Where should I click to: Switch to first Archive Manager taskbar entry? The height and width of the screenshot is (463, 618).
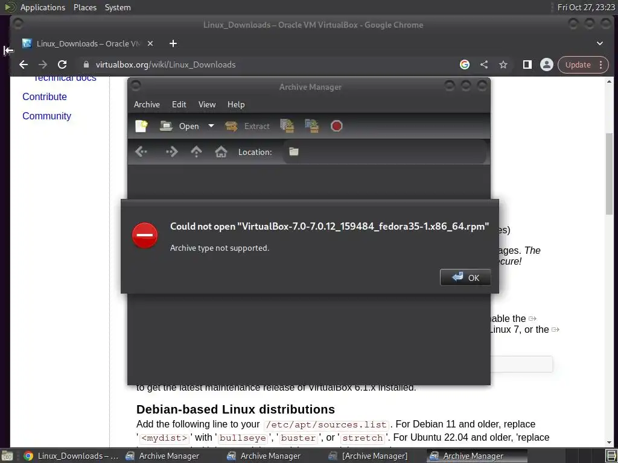[x=162, y=456]
